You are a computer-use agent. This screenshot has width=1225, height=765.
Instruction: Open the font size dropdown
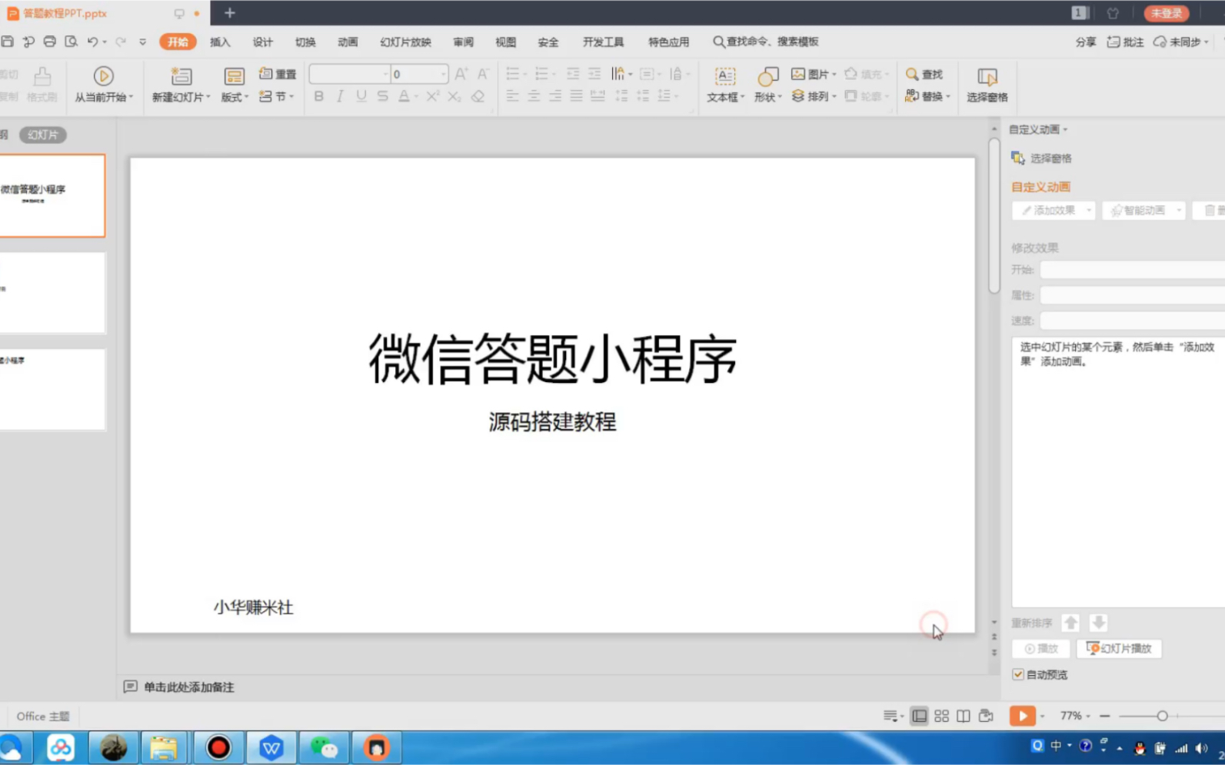click(x=443, y=74)
